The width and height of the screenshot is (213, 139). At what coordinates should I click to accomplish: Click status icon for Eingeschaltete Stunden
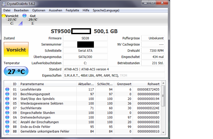(7, 113)
